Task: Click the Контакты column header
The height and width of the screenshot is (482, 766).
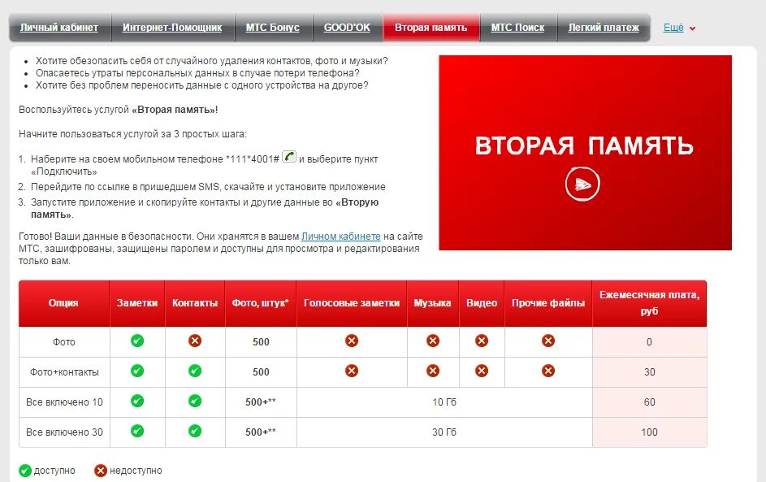Action: coord(195,303)
